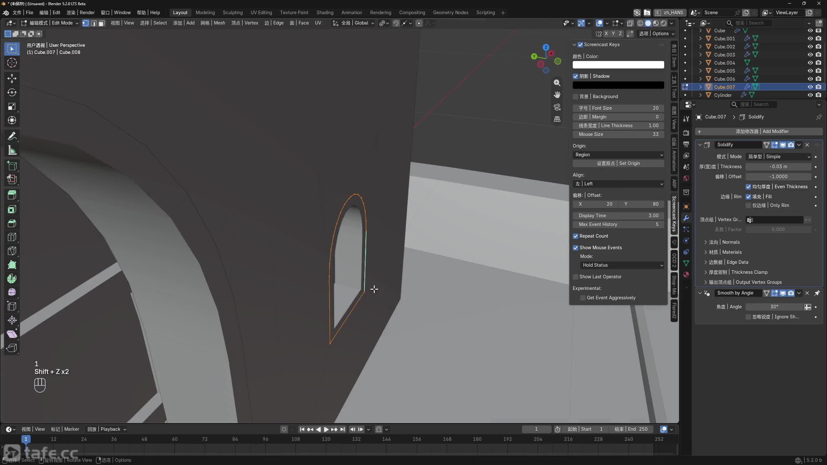
Task: Toggle the Repeat Count checkbox
Action: pos(575,236)
